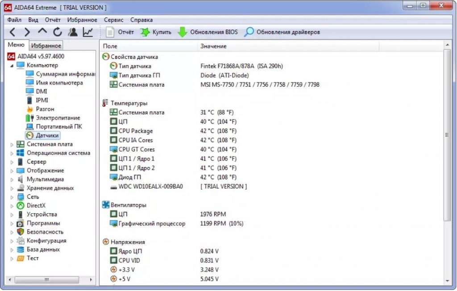Click the Портативный ПК laptop icon
This screenshot has width=457, height=291.
(x=30, y=127)
